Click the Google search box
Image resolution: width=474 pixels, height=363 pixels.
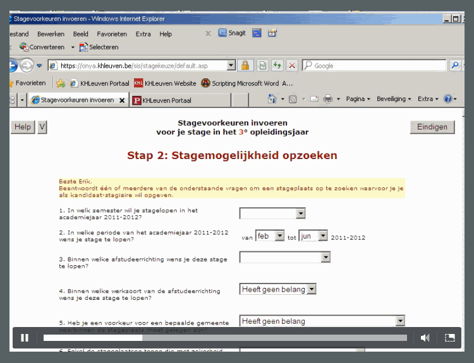(374, 66)
